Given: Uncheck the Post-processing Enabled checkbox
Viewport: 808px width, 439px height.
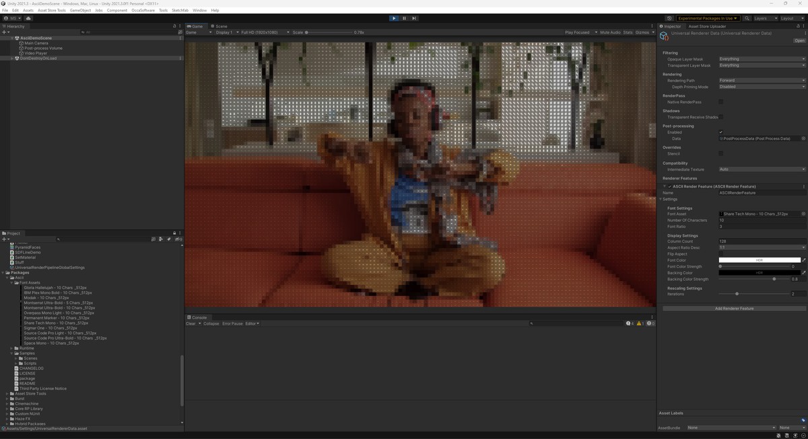Looking at the screenshot, I should [720, 132].
